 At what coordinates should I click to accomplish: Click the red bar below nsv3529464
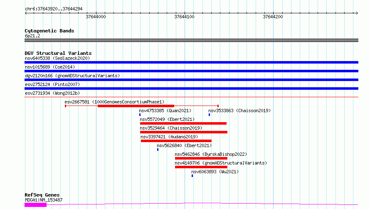click(184, 132)
